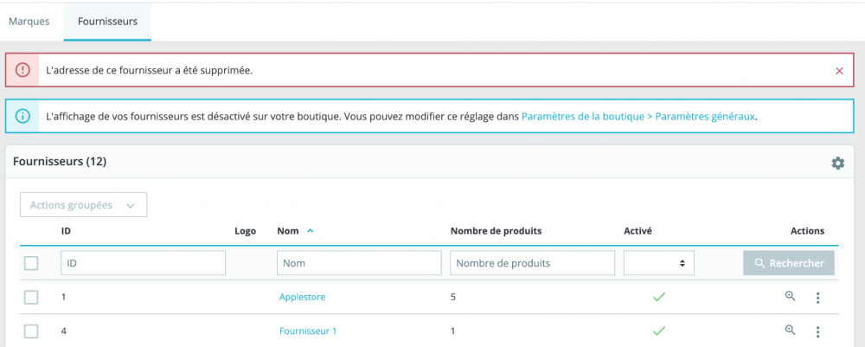This screenshot has width=865, height=347.
Task: Click the Nom column sort arrow
Action: (311, 231)
